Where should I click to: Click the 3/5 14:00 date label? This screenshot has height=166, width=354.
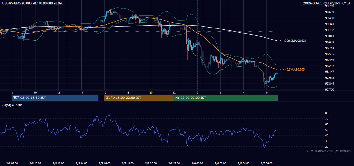(x=81, y=164)
